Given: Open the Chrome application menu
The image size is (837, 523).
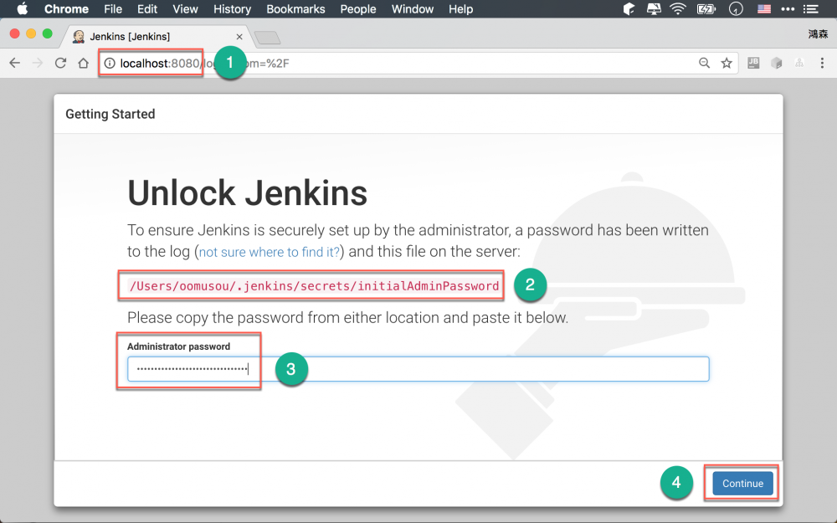Looking at the screenshot, I should pyautogui.click(x=66, y=9).
